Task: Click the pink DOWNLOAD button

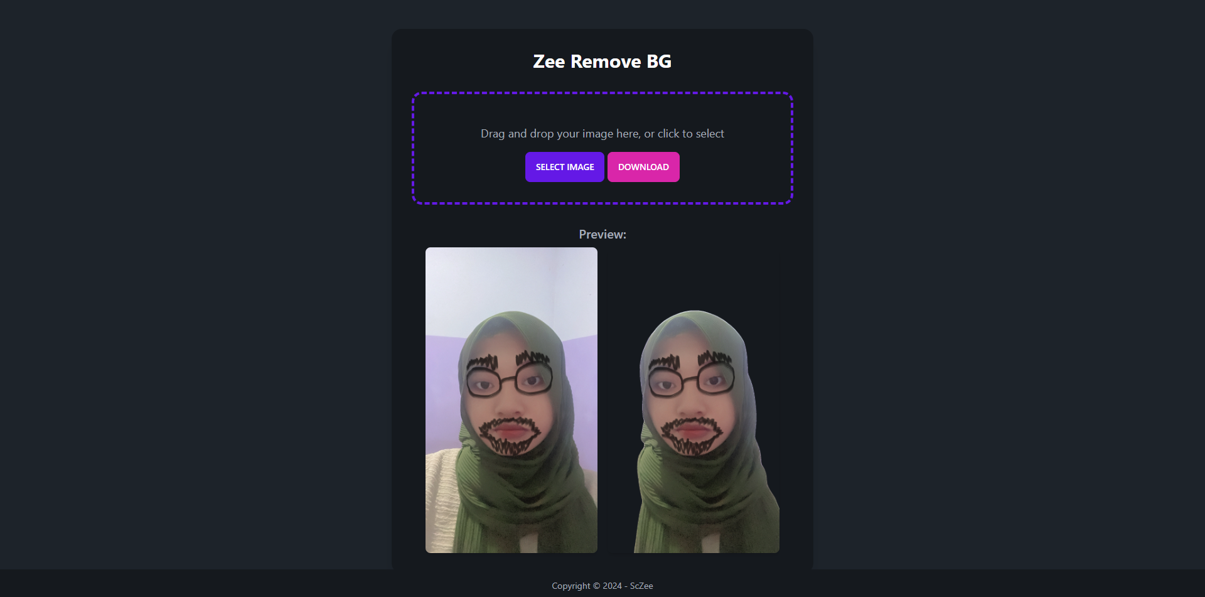Action: click(643, 167)
